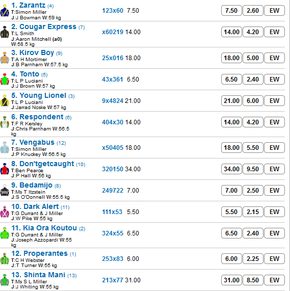Select win odds 5.50 for Dark Alert
Viewport: 290px width, 291px height.
point(231,212)
